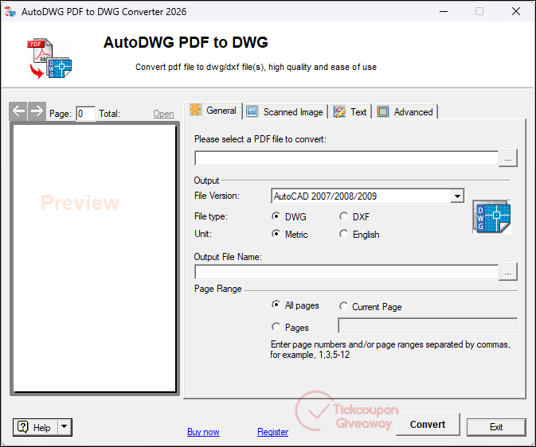Close the converter window
This screenshot has height=447, width=536.
click(516, 11)
